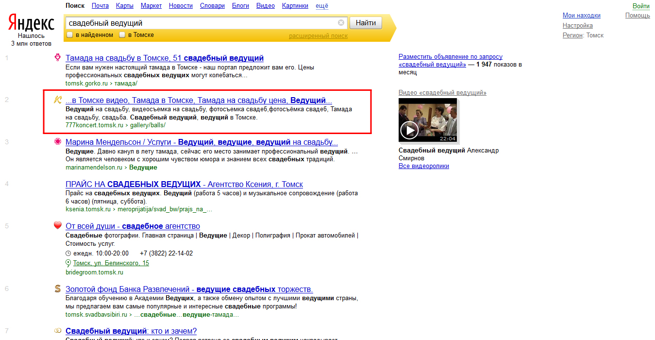Click favicon beside the Золотой фонд Банка Развлечений result
The width and height of the screenshot is (655, 340).
58,289
